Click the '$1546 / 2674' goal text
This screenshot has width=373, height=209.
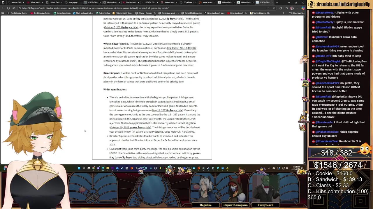click(x=338, y=165)
